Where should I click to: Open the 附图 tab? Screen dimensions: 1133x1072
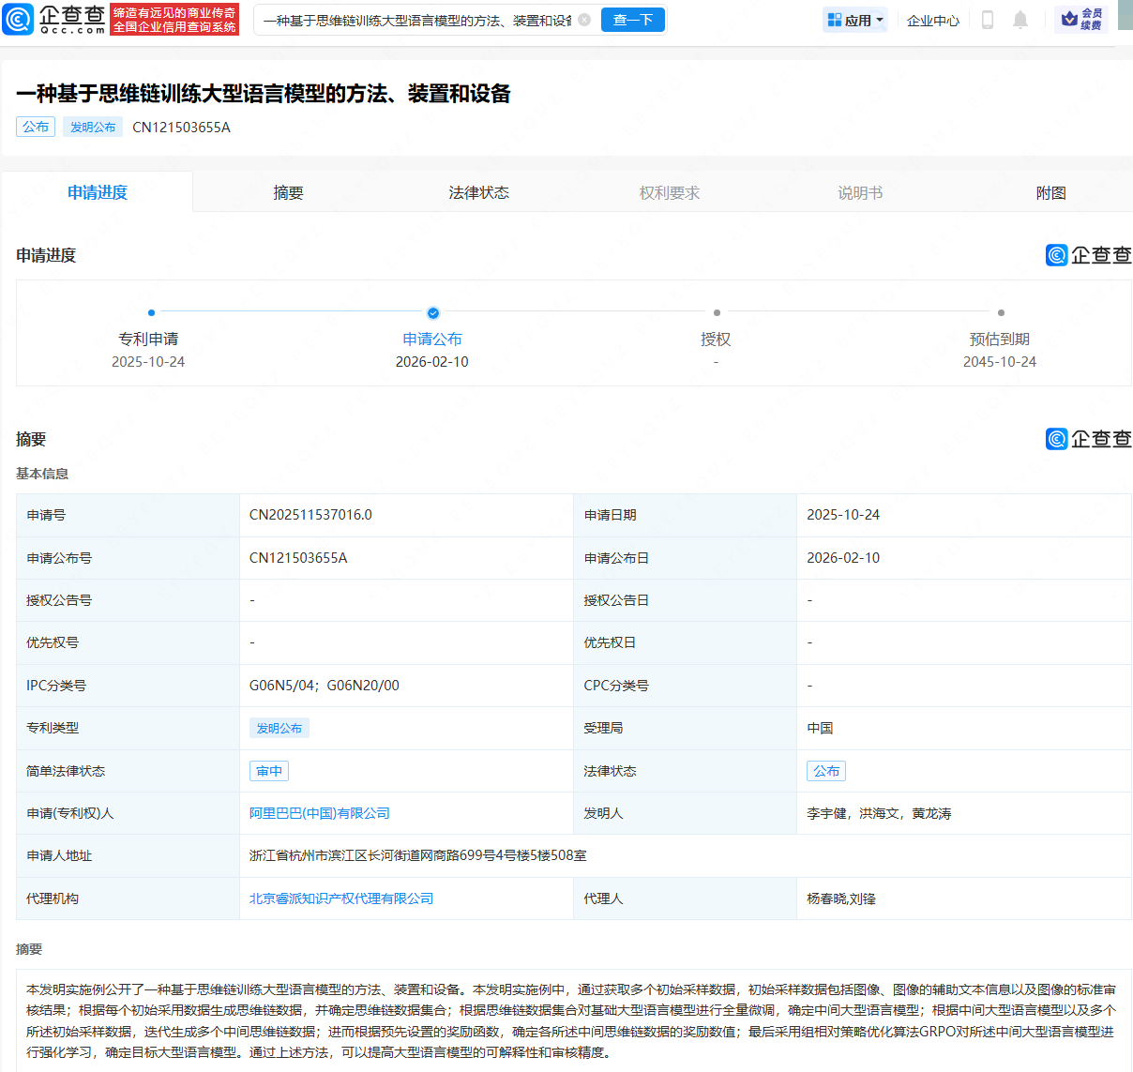click(x=1050, y=192)
